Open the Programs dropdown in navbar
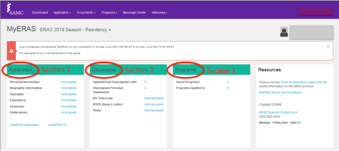This screenshot has height=151, width=339. [x=109, y=13]
